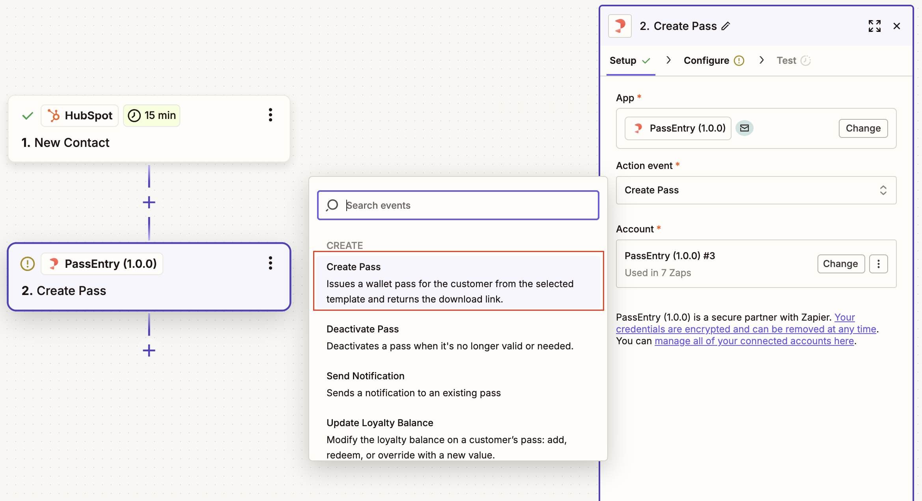The width and height of the screenshot is (922, 501).
Task: Change the selected app
Action: (x=863, y=128)
